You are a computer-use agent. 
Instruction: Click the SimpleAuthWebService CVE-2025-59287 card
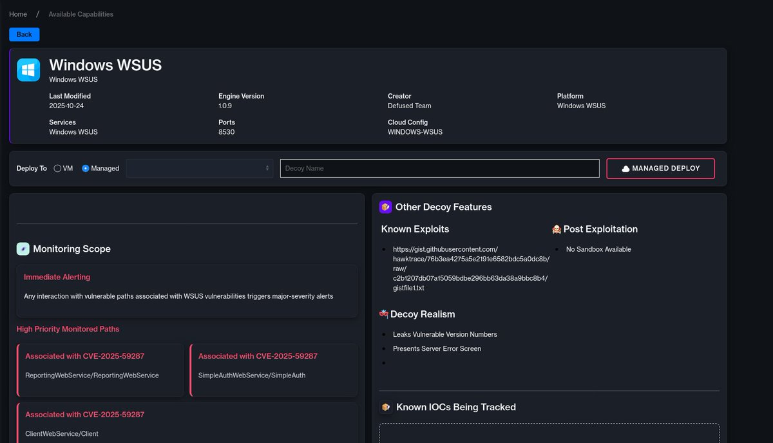(x=274, y=370)
